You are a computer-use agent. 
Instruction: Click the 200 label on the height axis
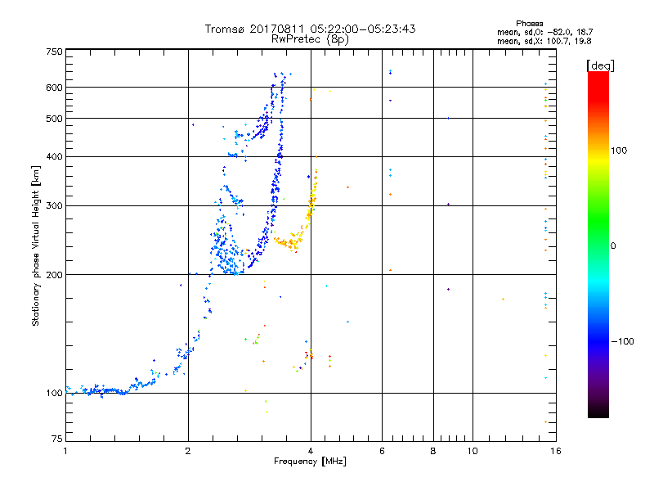[54, 275]
